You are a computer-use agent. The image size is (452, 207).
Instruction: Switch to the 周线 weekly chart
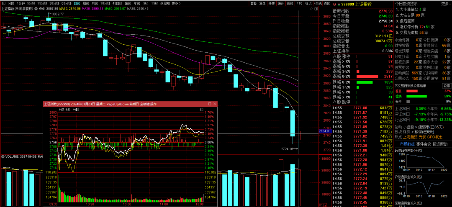(86, 3)
